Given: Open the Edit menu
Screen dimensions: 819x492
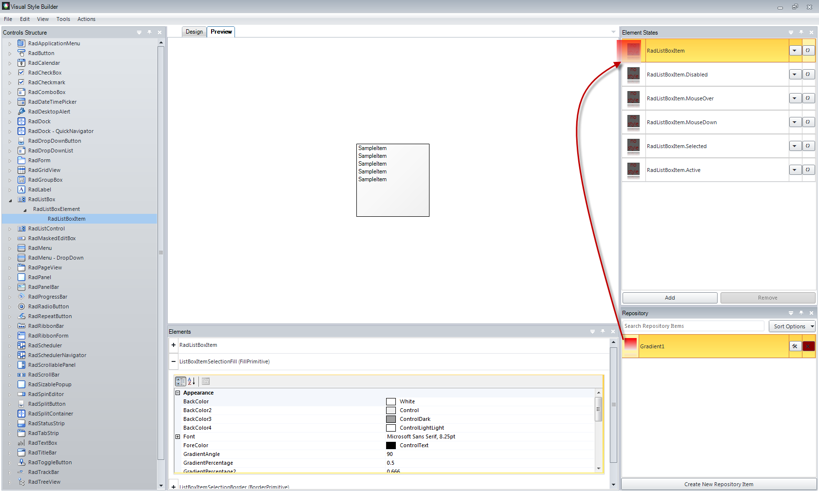Looking at the screenshot, I should pyautogui.click(x=25, y=19).
